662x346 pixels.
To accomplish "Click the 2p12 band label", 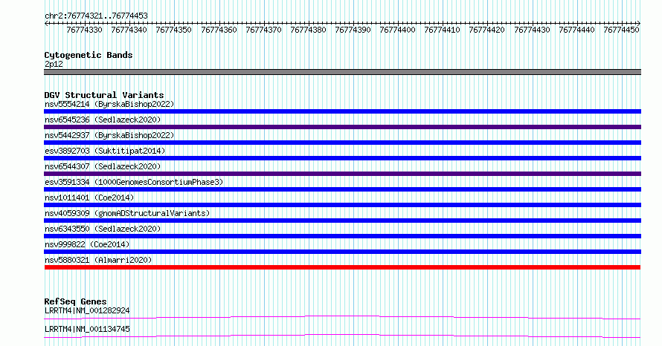I will pyautogui.click(x=54, y=64).
